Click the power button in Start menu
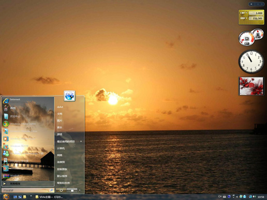Image resolution: width=267 pixels, height=200 pixels. 61,190
